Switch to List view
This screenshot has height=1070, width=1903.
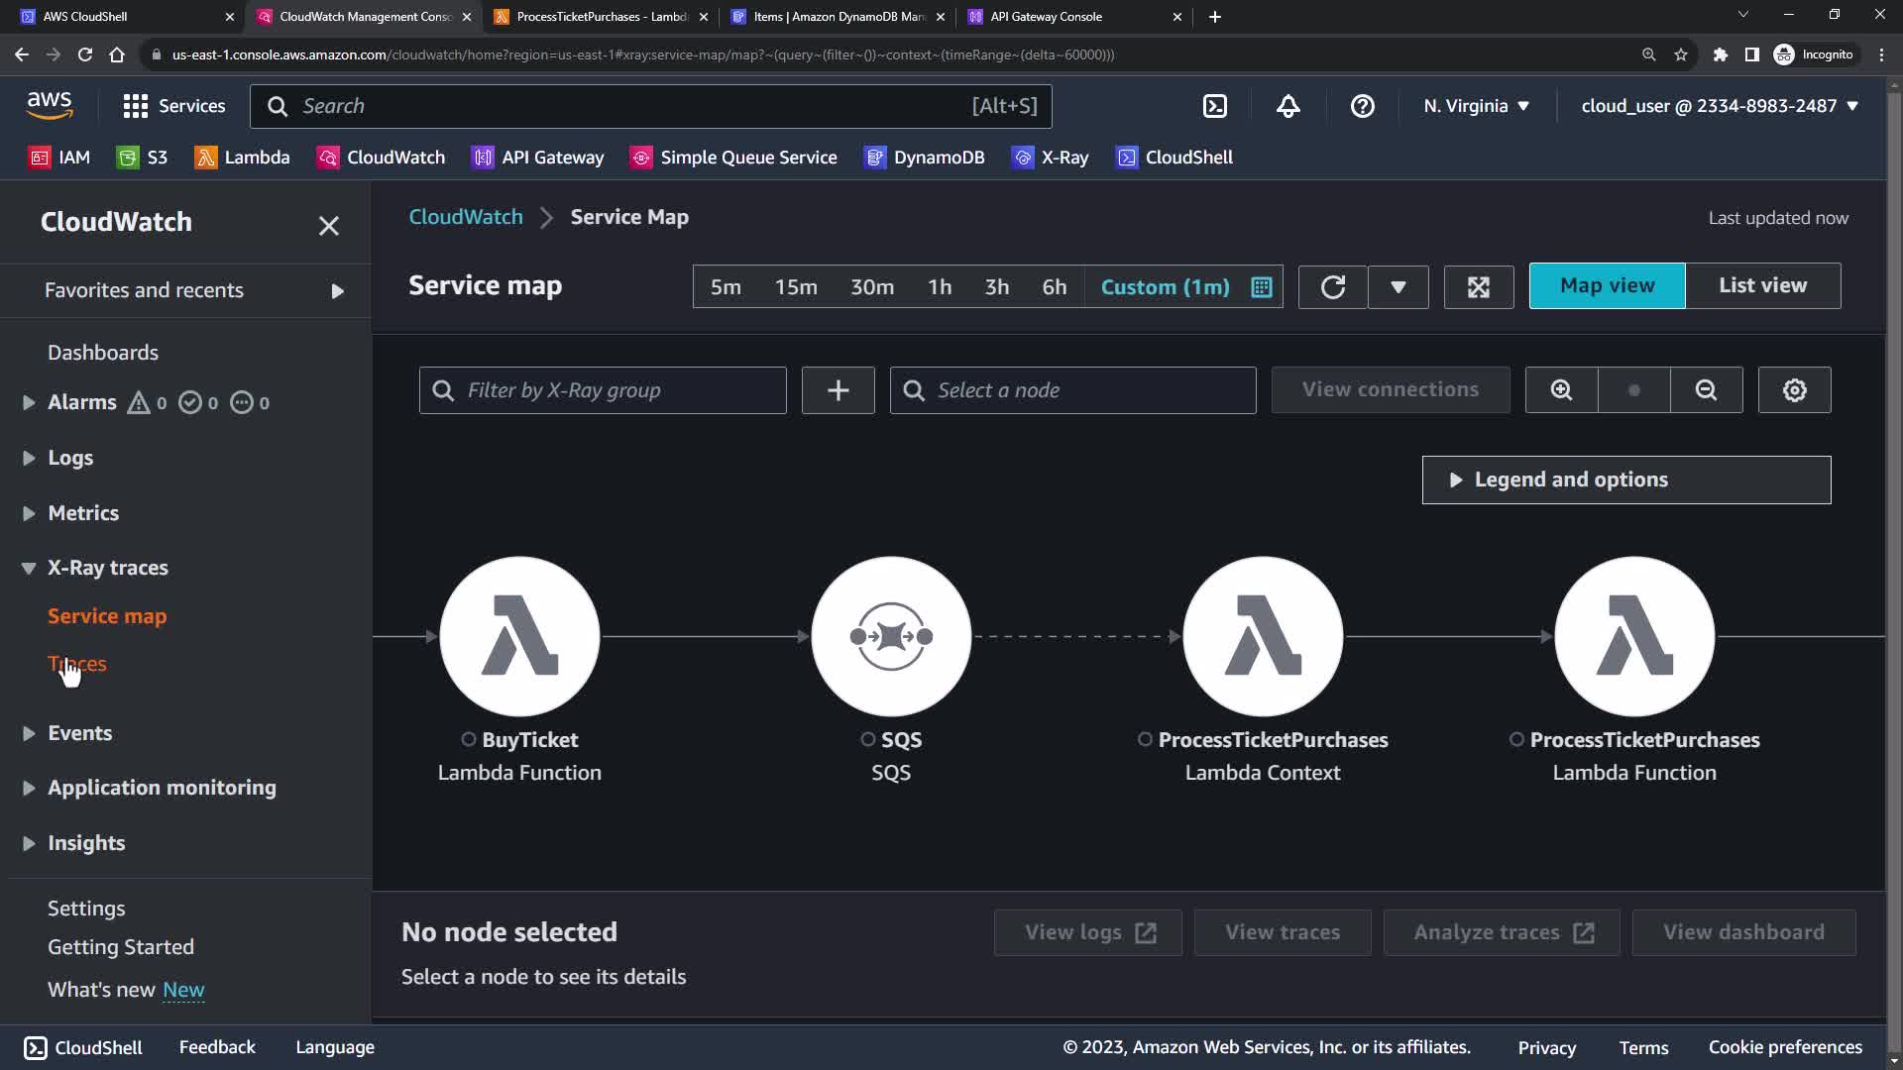(x=1762, y=285)
